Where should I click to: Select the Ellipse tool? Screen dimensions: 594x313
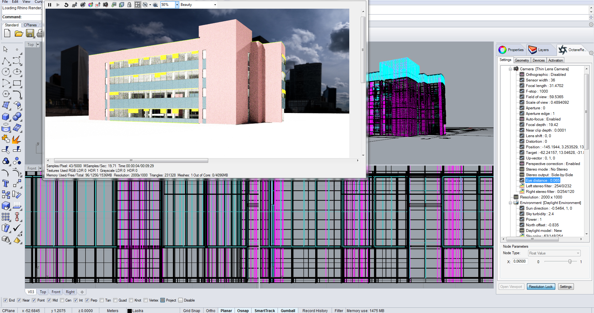point(17,72)
